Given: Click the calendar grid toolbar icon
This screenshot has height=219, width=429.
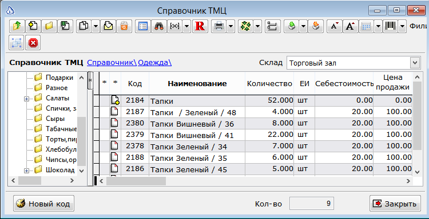Looking at the screenshot, I should [366, 26].
